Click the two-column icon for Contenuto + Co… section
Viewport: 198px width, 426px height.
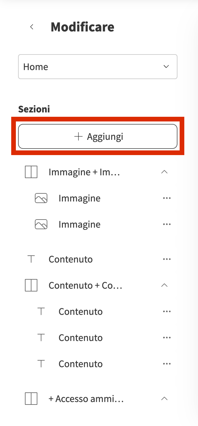click(31, 286)
